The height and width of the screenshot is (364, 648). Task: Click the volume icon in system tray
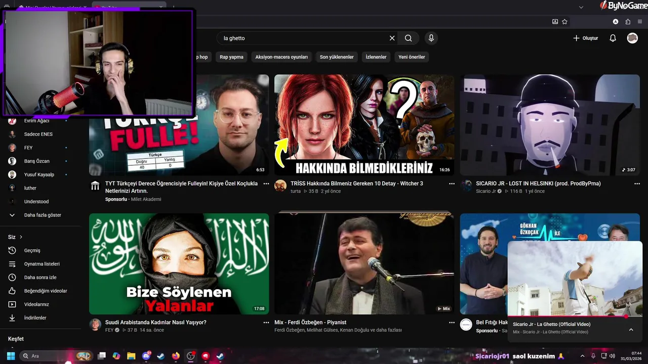coord(612,356)
